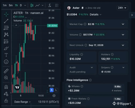
Task: Collapse side panel with double-chevron
Action: tap(132, 15)
